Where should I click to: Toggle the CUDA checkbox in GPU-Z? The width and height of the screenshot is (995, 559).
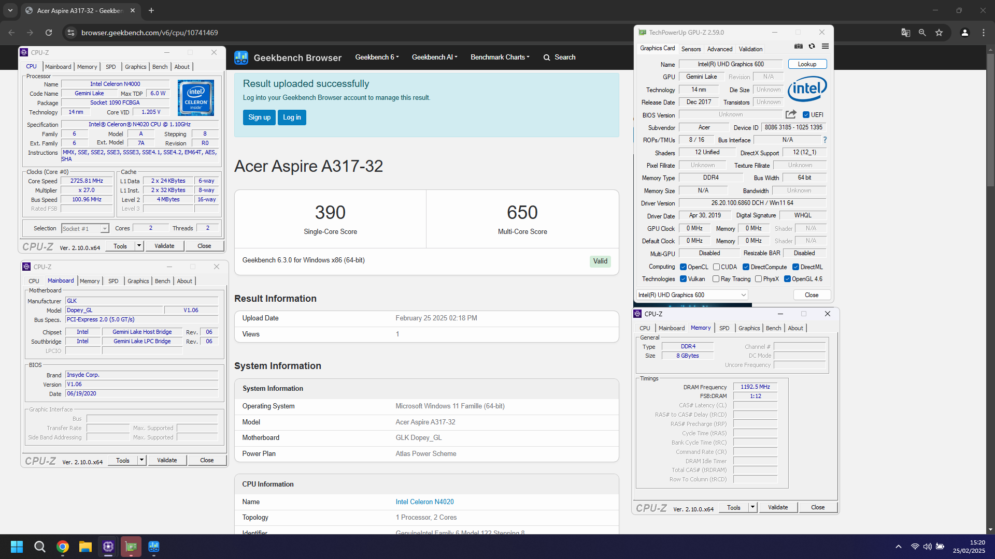pos(716,267)
